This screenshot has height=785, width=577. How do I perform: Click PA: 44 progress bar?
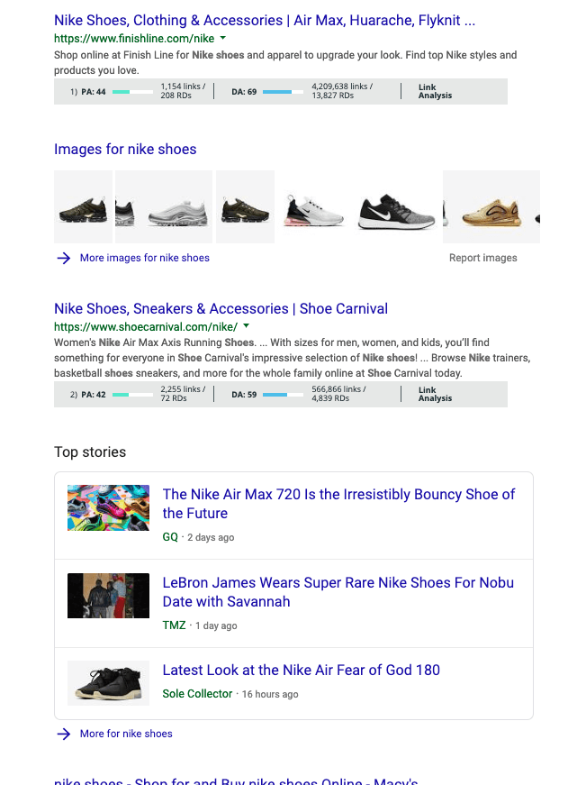click(x=132, y=92)
